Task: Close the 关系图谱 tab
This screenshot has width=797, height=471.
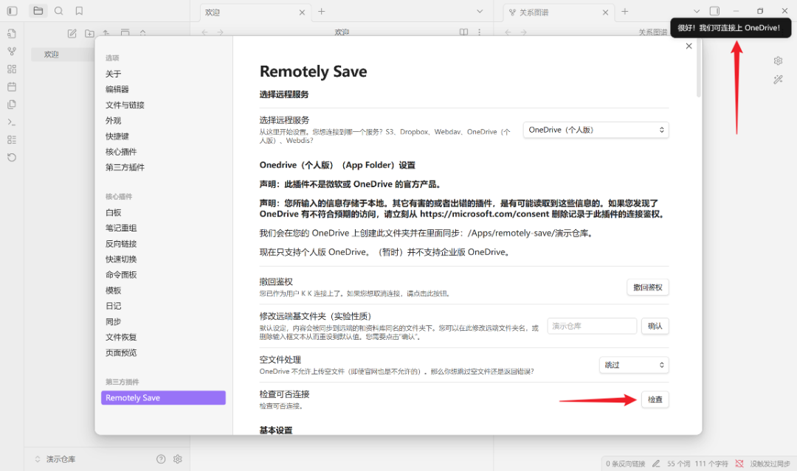Action: click(605, 13)
